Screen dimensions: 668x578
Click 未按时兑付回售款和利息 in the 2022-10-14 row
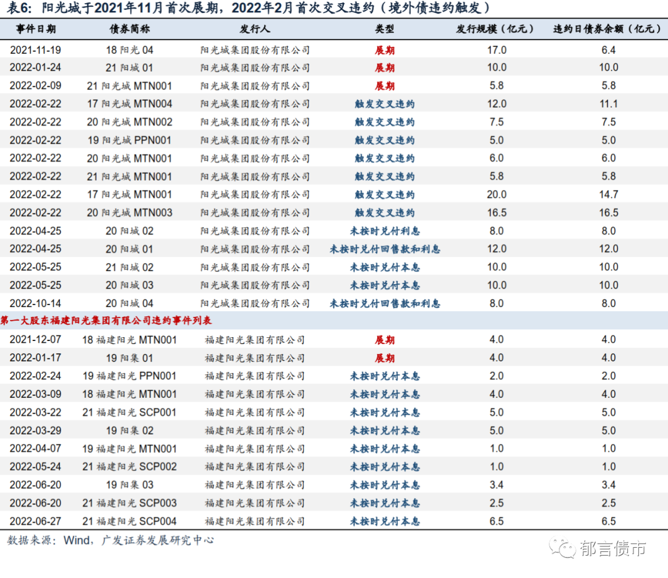tap(385, 303)
